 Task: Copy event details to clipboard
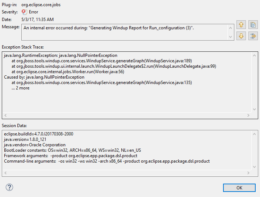point(253,25)
